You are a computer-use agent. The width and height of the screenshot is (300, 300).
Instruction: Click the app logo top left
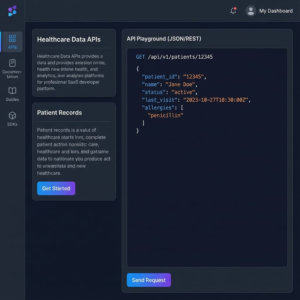(x=12, y=11)
